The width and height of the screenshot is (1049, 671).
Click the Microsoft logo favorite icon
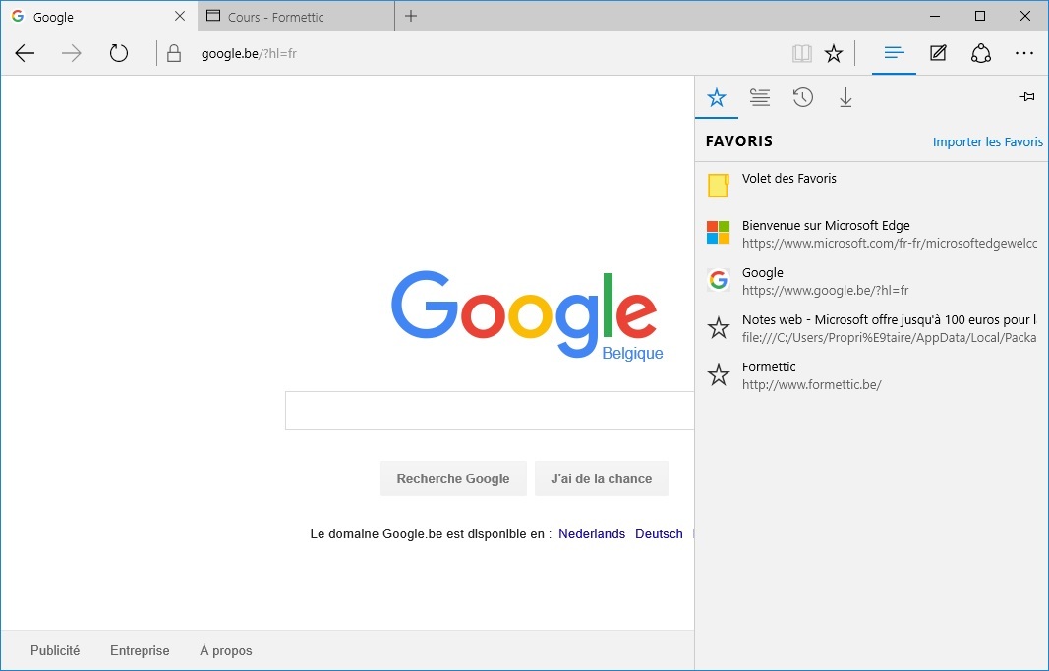(718, 233)
